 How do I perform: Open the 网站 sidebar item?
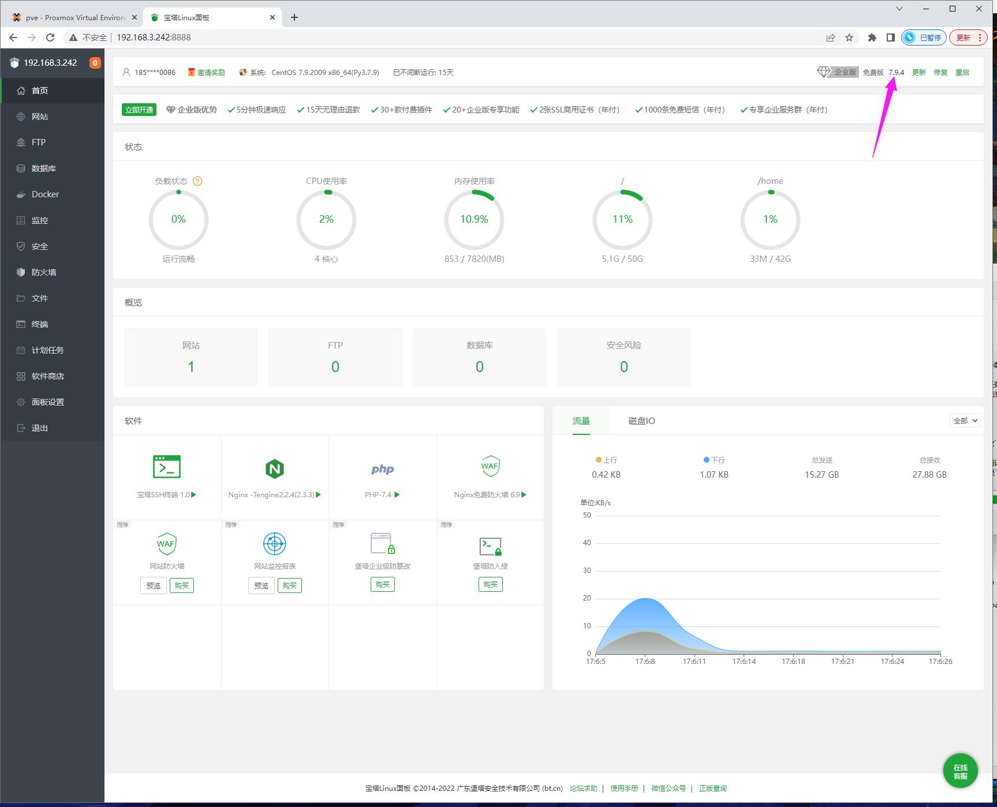[53, 117]
